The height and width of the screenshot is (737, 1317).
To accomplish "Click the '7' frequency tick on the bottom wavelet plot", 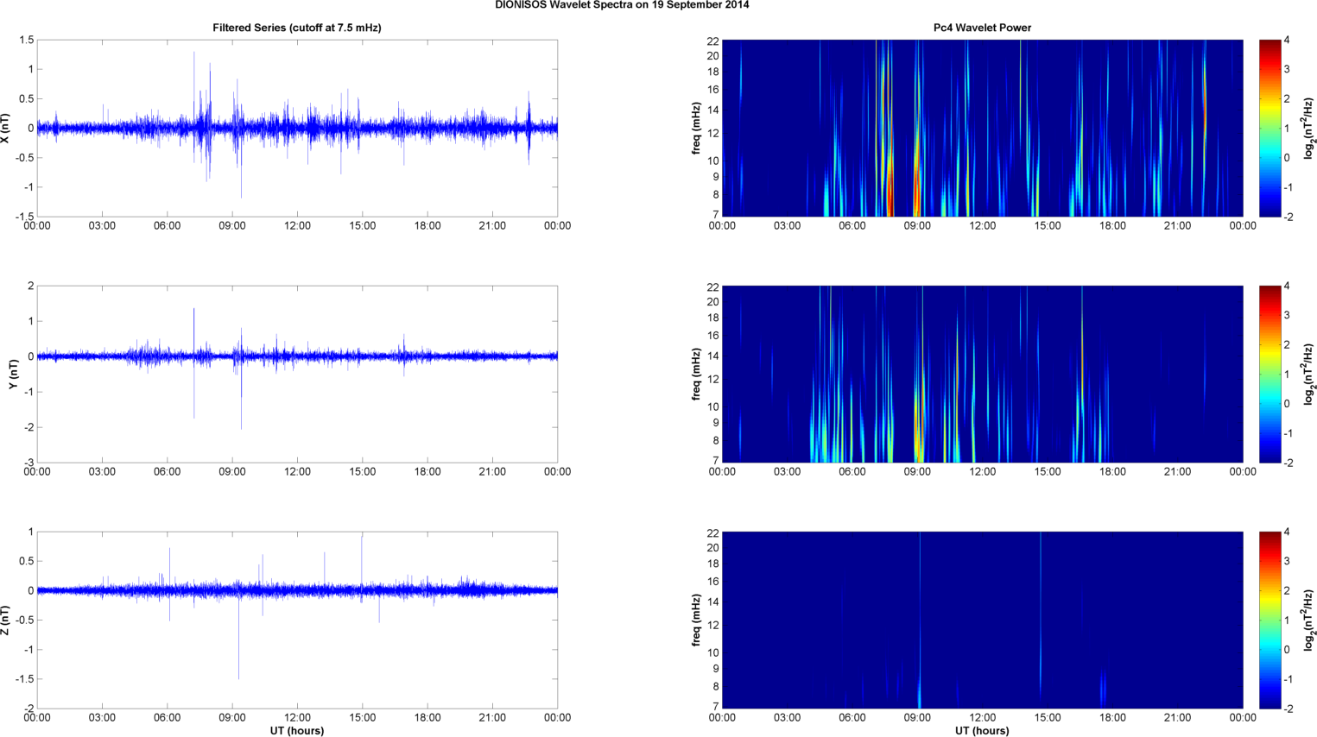I will click(715, 707).
